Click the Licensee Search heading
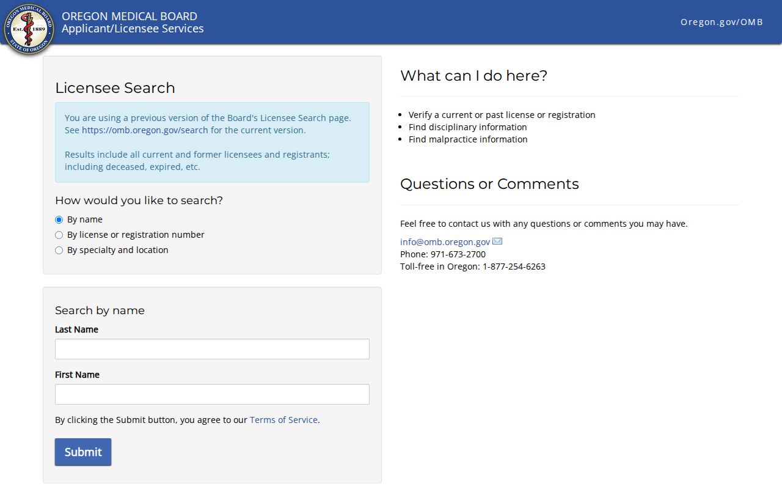Viewport: 782px width, 489px height. [115, 88]
